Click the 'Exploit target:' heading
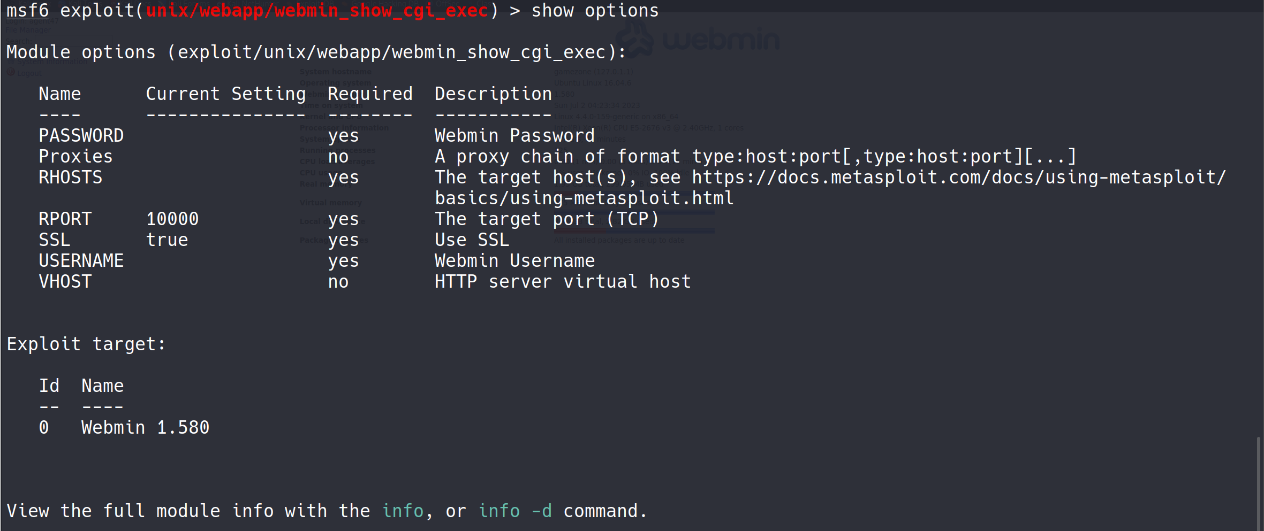The width and height of the screenshot is (1264, 531). click(x=86, y=344)
